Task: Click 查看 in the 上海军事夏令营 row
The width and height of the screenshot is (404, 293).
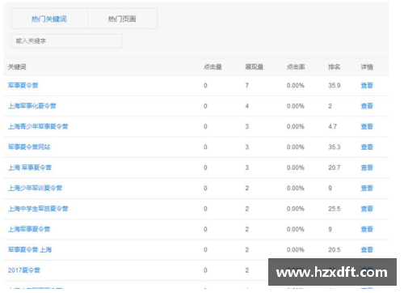Action: click(367, 229)
